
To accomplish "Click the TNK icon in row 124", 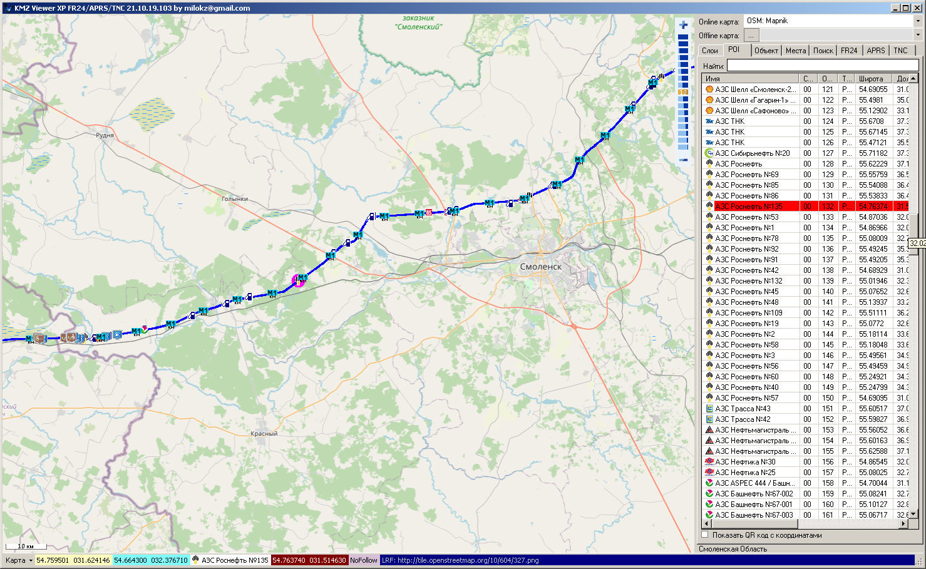I will (709, 121).
